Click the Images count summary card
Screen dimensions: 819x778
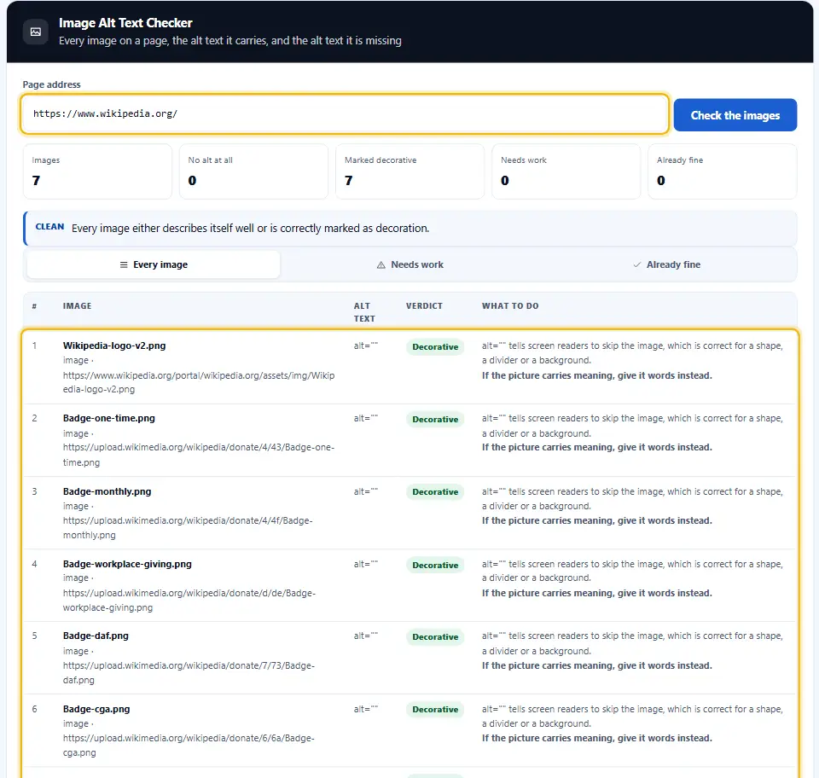click(x=97, y=171)
